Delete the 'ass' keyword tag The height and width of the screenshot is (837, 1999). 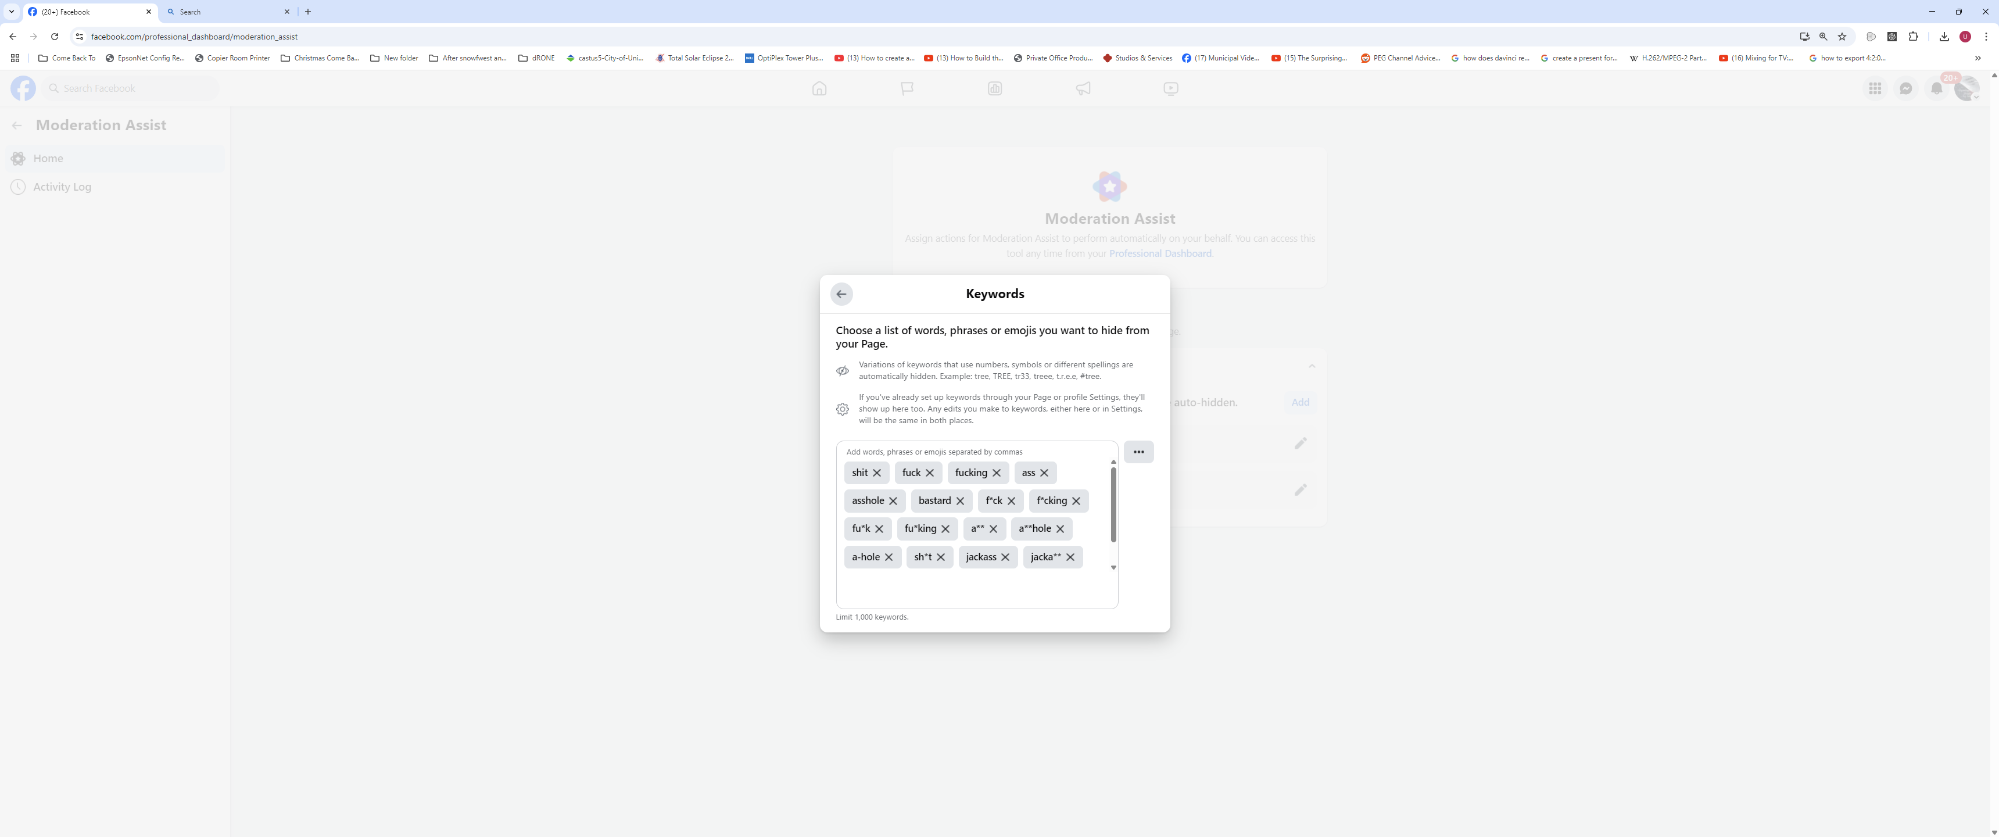pos(1044,473)
